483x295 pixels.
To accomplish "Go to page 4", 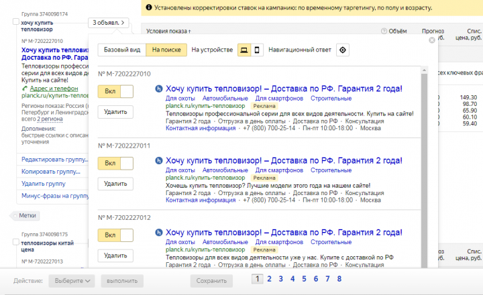I will (x=292, y=279).
